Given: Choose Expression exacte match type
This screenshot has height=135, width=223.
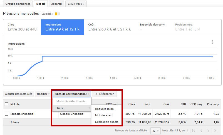Looking at the screenshot, I should click(107, 122).
